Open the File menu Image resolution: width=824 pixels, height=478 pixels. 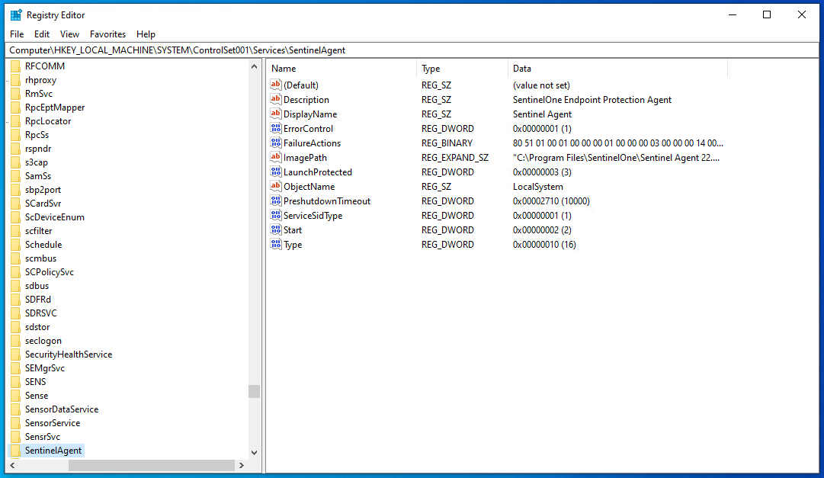click(17, 34)
